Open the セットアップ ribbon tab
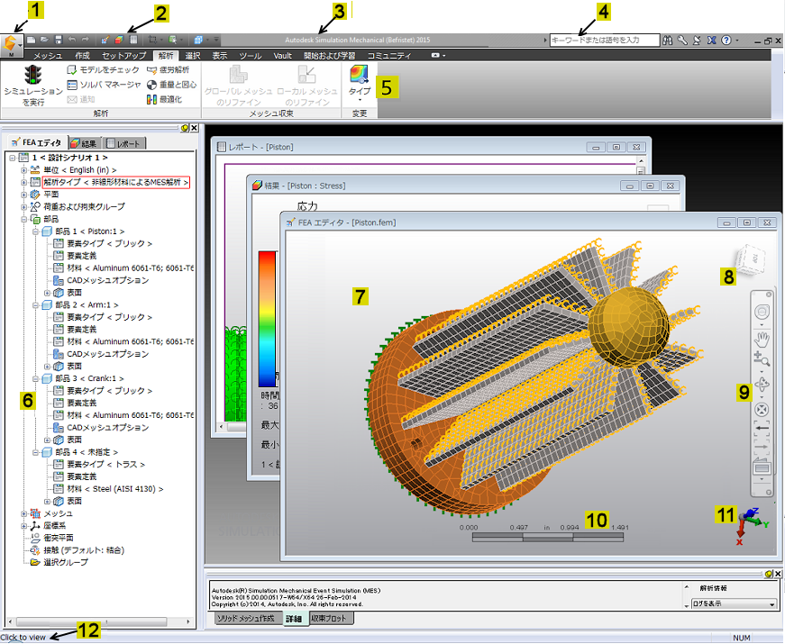Viewport: 785px width, 644px height. (x=123, y=56)
